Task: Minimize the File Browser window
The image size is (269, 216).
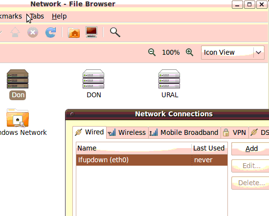Action: tap(237, 4)
